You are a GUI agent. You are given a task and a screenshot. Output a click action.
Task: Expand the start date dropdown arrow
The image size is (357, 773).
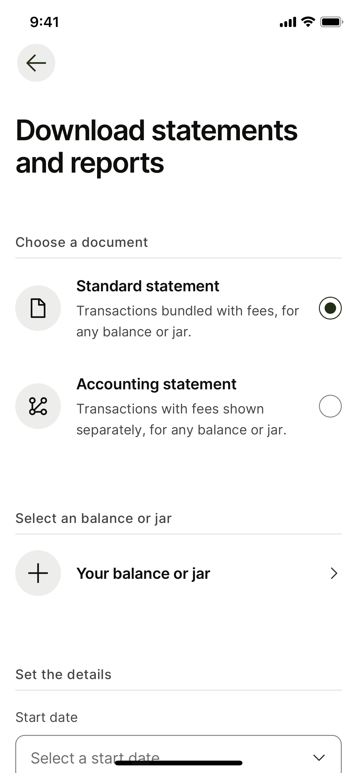point(319,757)
